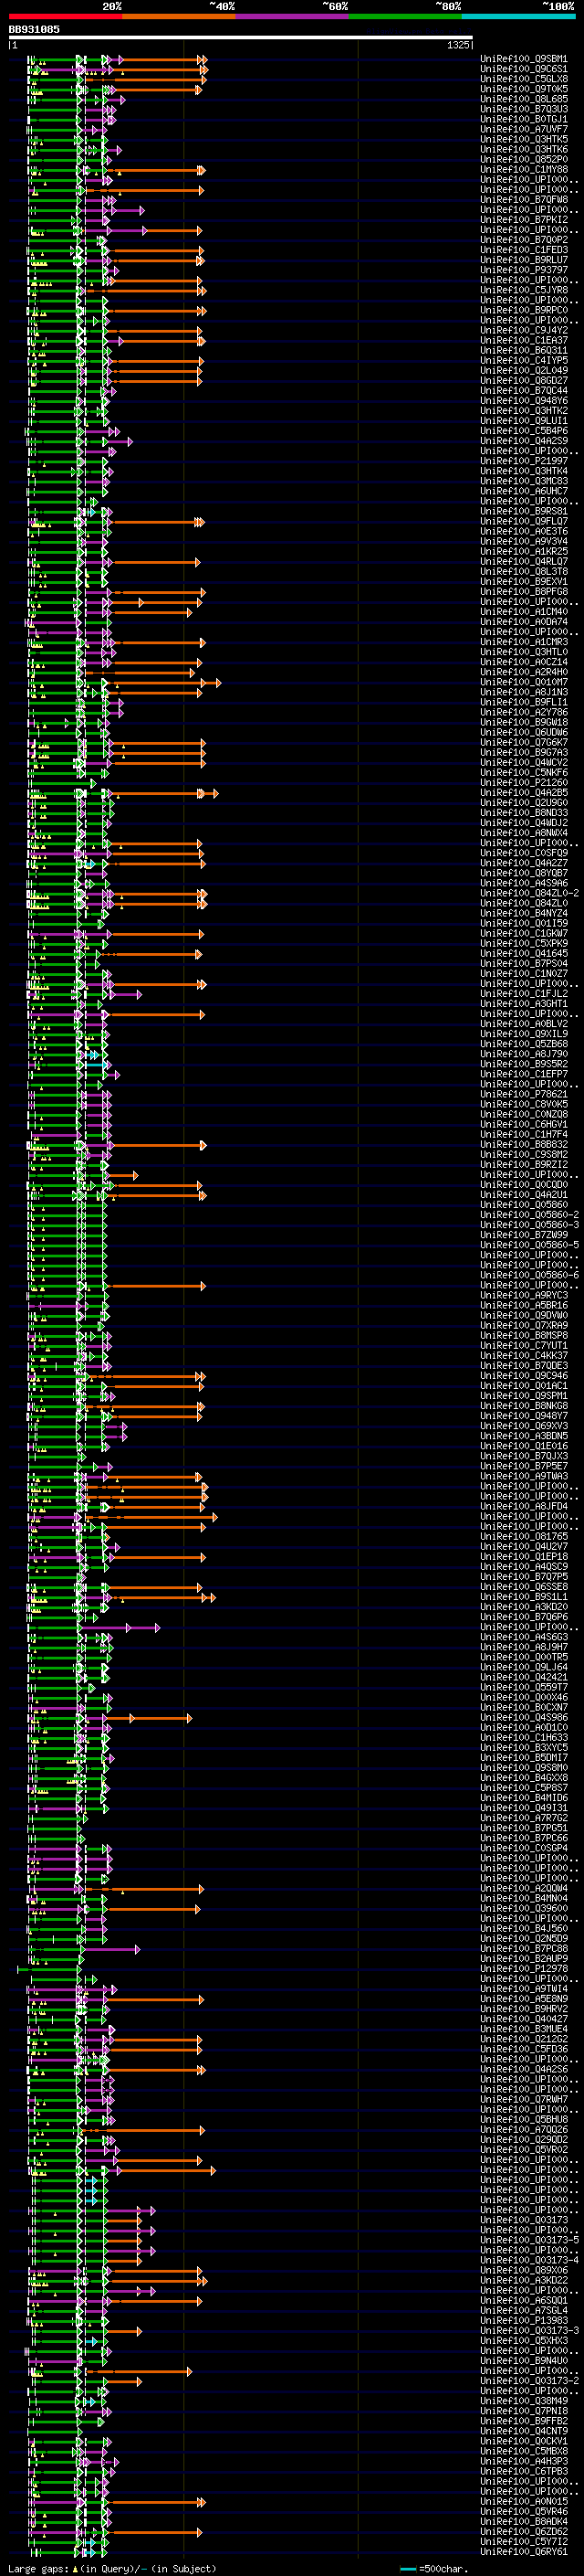Click the white query length bar
Viewport: 584px width, 2576px height.
241,38
